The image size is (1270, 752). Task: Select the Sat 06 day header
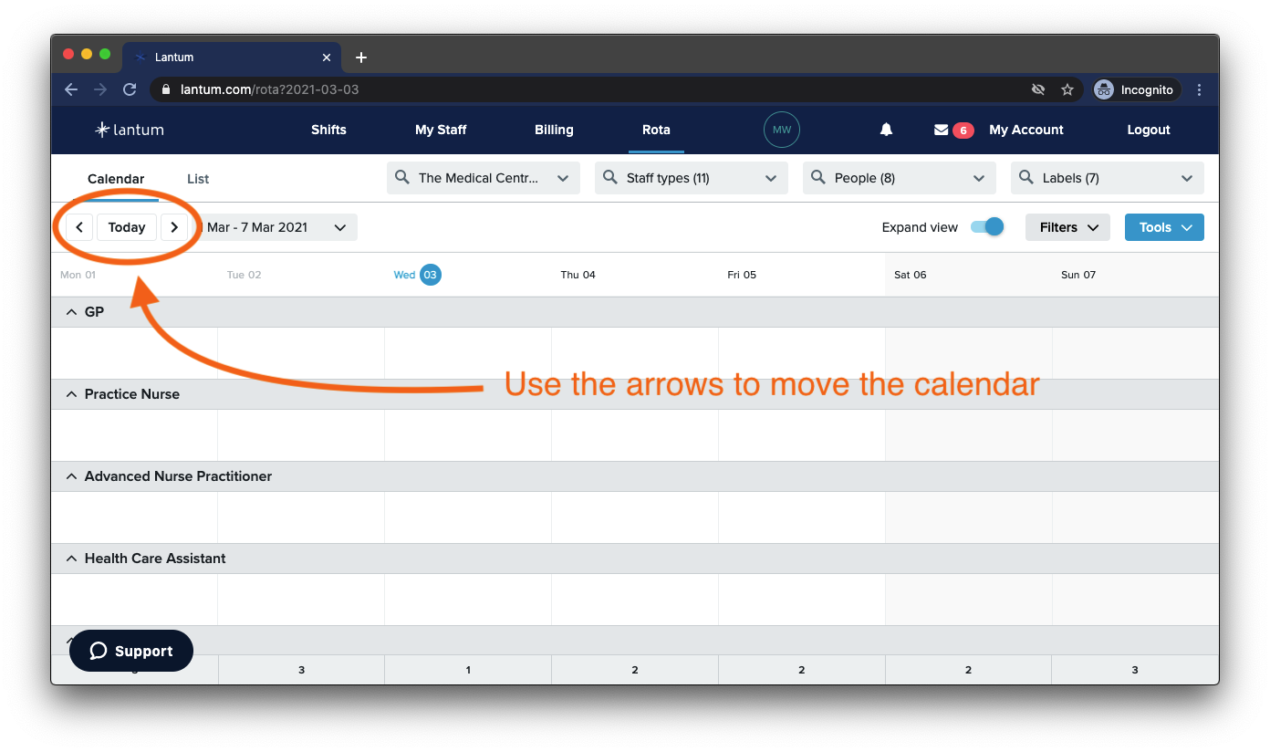910,275
